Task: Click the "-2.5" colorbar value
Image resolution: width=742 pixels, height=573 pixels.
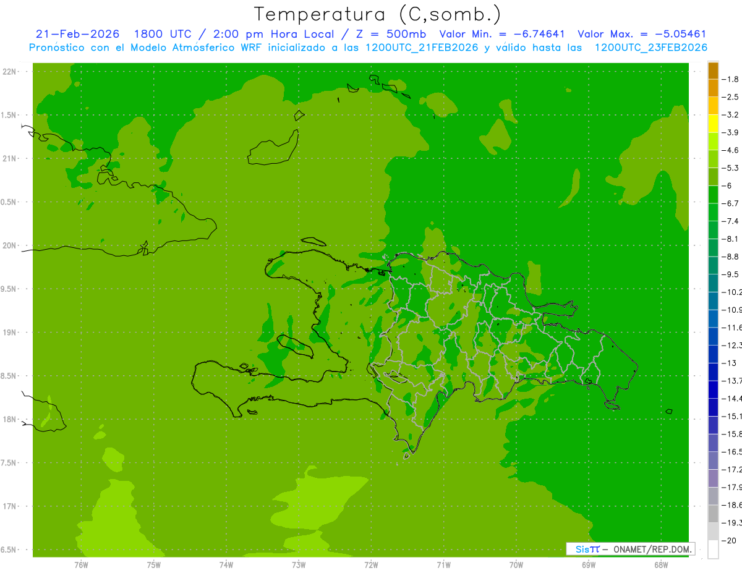Action: (730, 97)
